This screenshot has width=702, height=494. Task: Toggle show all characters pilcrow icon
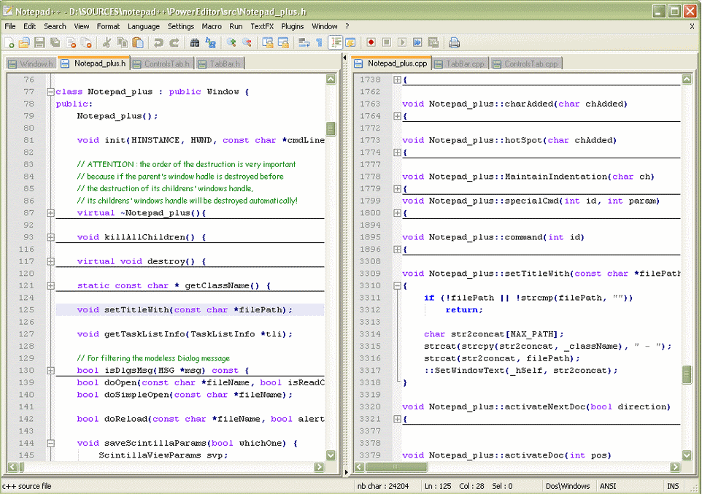319,43
